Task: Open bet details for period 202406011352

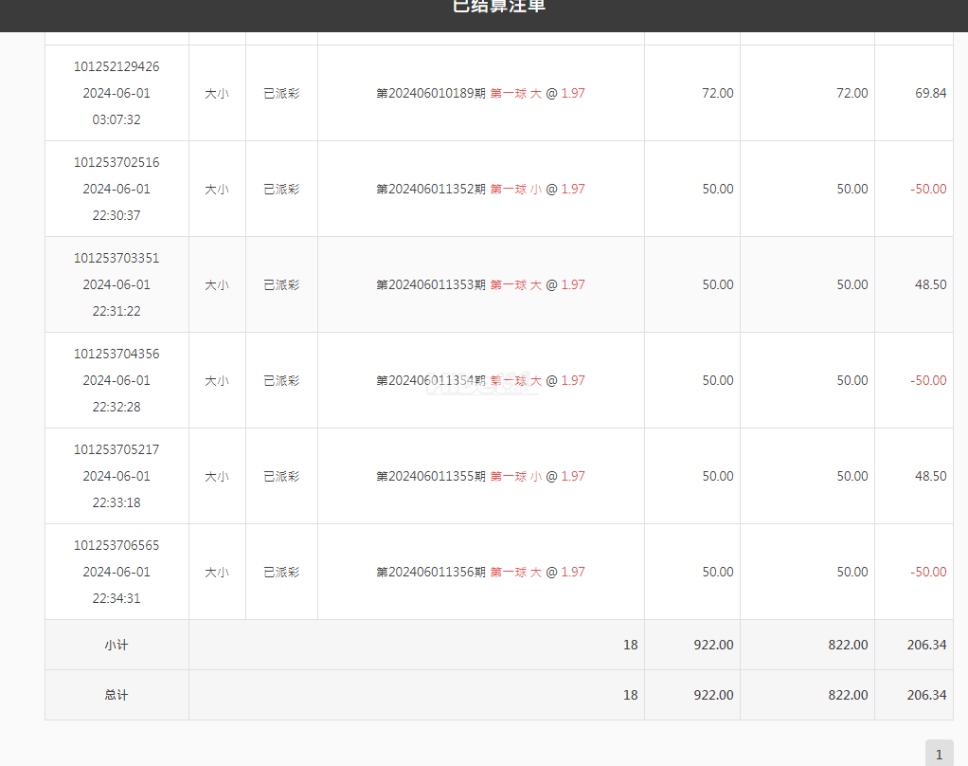Action: point(481,189)
